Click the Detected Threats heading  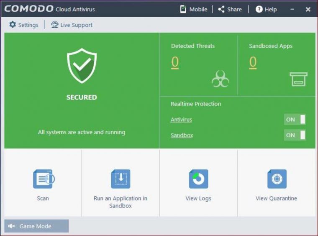pos(193,46)
